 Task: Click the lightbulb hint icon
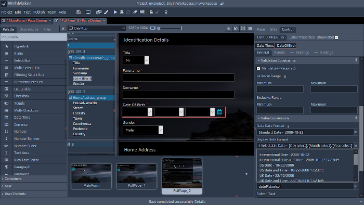click(166, 12)
